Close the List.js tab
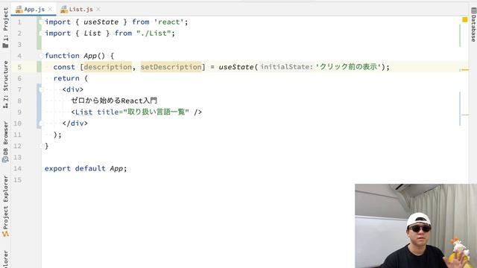 pyautogui.click(x=98, y=10)
